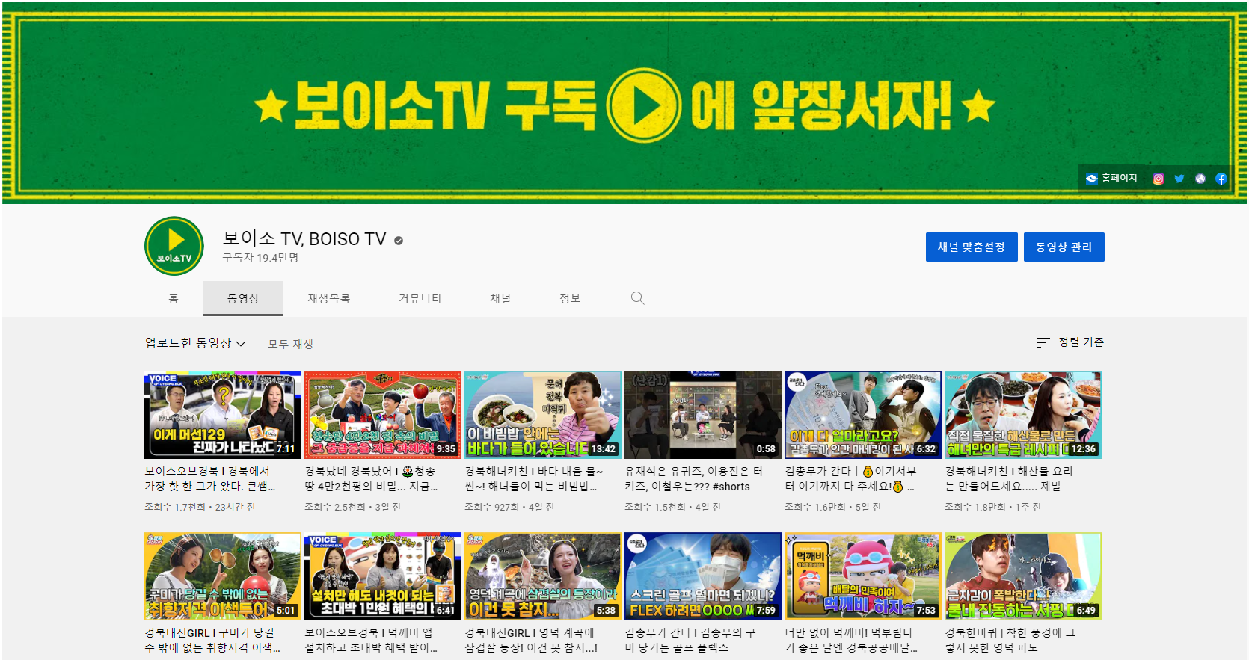Click the channel name 보이소 TV, BOISO TV
This screenshot has width=1249, height=660.
pos(304,239)
